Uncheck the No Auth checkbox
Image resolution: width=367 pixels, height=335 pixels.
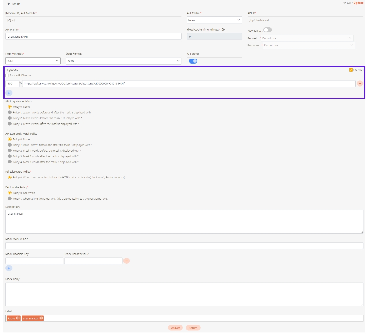click(x=351, y=70)
